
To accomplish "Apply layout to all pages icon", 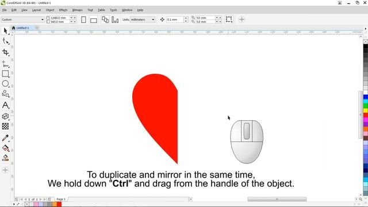I will pyautogui.click(x=105, y=20).
